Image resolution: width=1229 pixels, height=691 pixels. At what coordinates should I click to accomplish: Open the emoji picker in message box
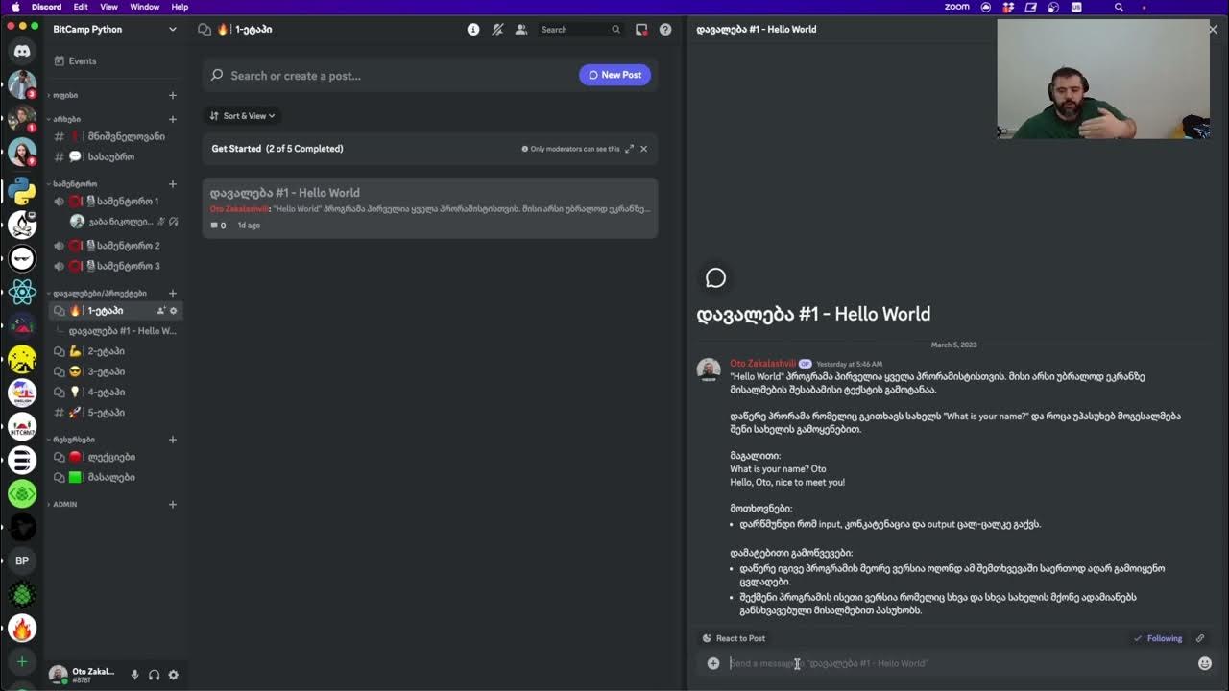tap(1204, 663)
